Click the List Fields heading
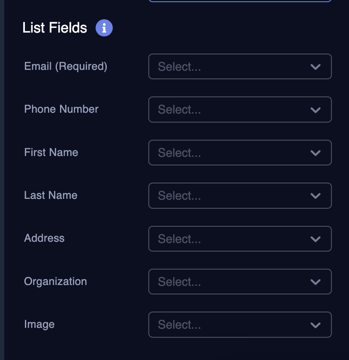Screen dimensions: 349x360 coord(55,28)
